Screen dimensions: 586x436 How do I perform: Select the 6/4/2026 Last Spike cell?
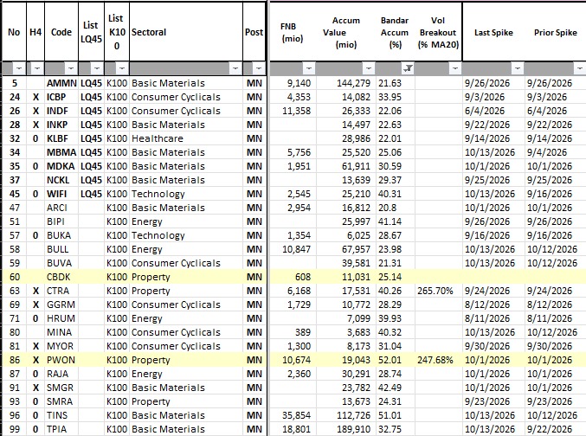click(493, 111)
